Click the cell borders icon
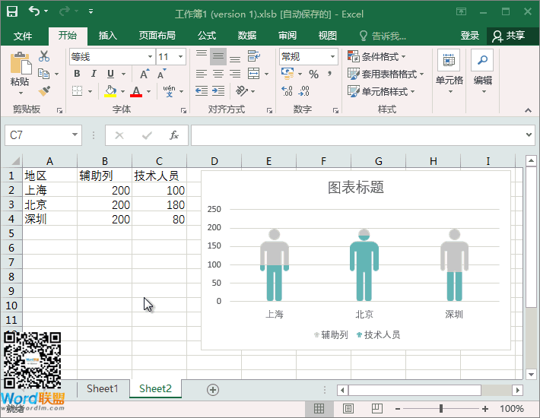Image resolution: width=540 pixels, height=418 pixels. (77, 91)
